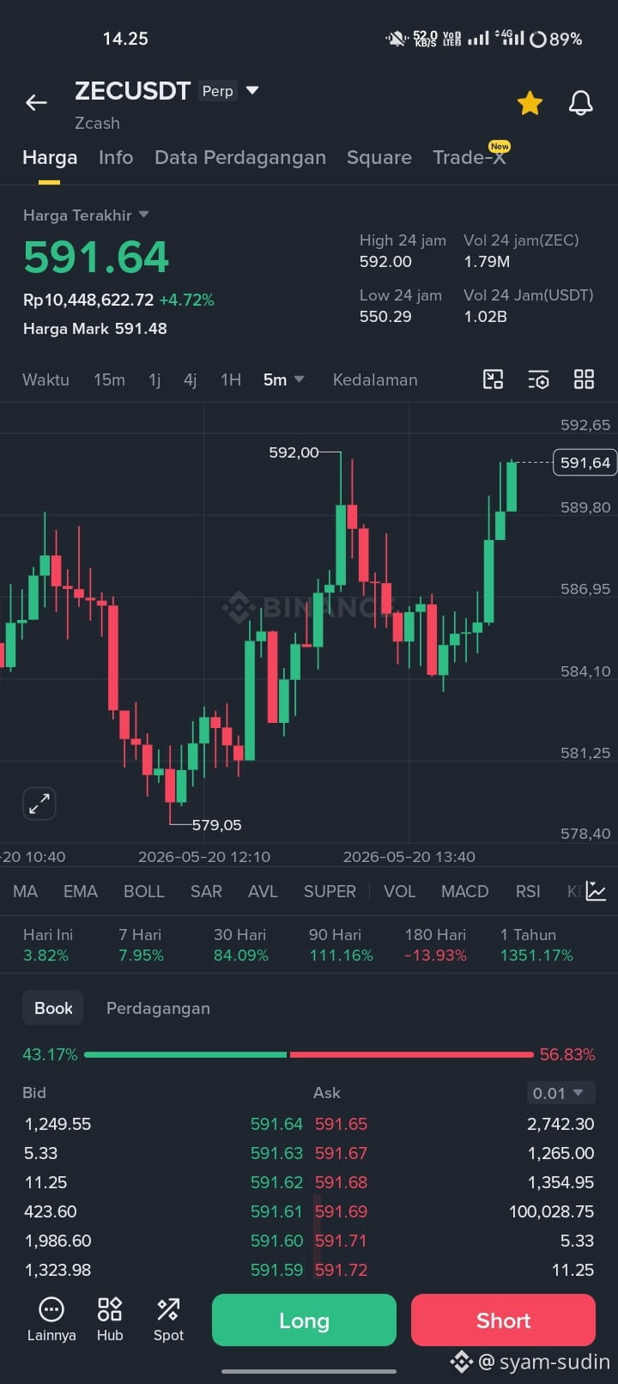Open the Info tab
This screenshot has height=1384, width=618.
116,157
